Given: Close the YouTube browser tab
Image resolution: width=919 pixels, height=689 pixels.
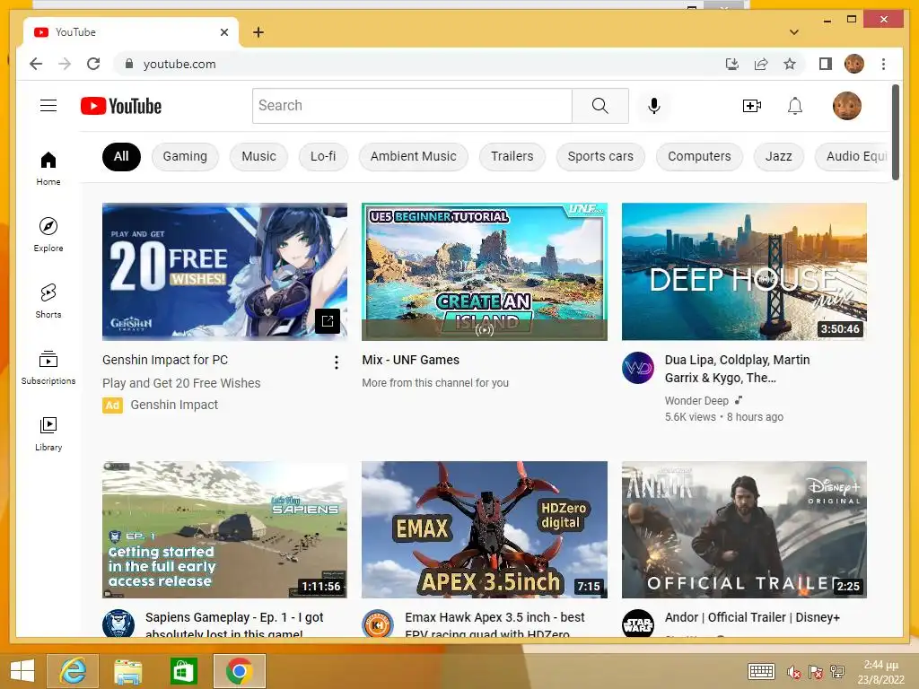Looking at the screenshot, I should tap(223, 32).
